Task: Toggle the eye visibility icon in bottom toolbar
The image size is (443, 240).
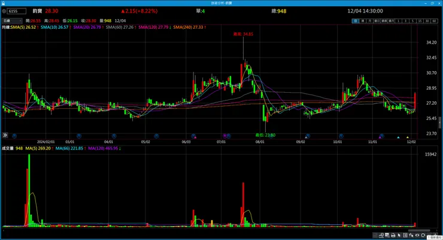Action: pyautogui.click(x=417, y=235)
